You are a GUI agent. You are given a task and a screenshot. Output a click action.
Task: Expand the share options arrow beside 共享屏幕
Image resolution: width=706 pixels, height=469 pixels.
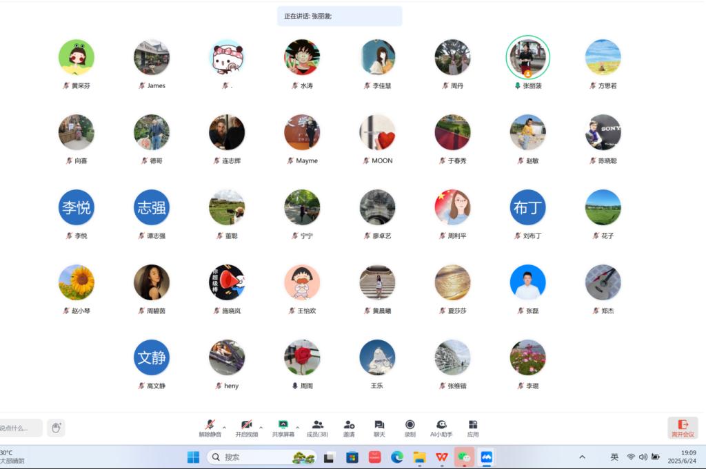(x=297, y=428)
